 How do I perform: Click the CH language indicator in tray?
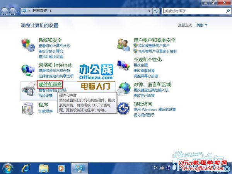(x=155, y=168)
